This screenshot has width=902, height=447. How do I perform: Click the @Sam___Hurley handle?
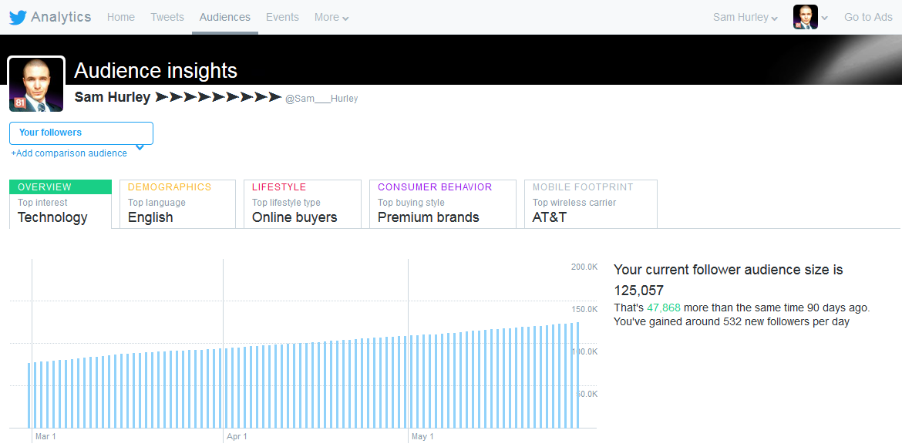[x=321, y=99]
